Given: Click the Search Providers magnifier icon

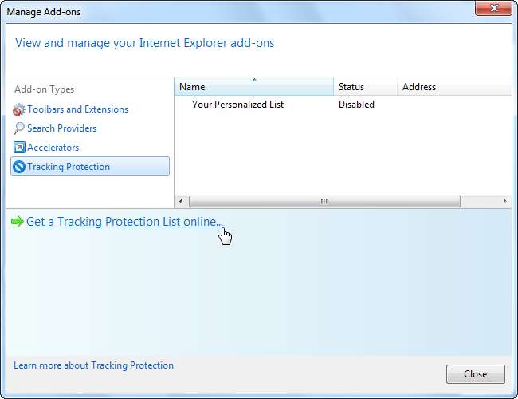Looking at the screenshot, I should pos(19,128).
